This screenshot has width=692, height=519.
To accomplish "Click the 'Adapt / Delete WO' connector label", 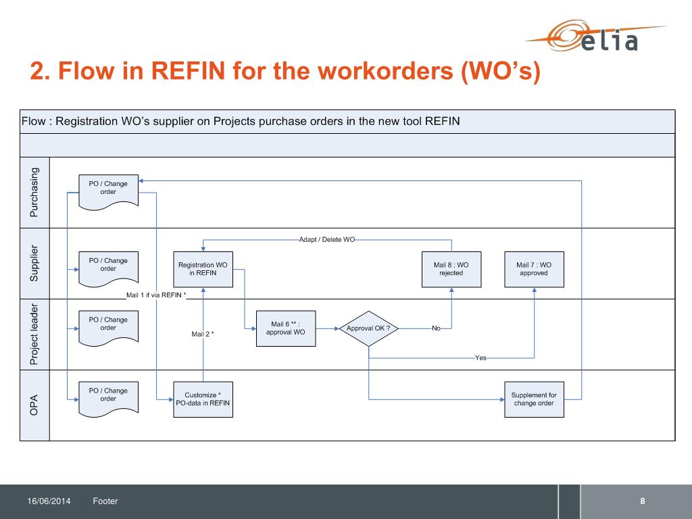I will tap(327, 240).
